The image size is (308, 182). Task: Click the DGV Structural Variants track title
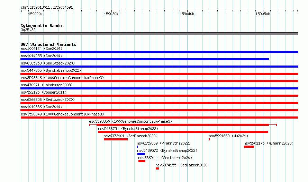click(48, 44)
